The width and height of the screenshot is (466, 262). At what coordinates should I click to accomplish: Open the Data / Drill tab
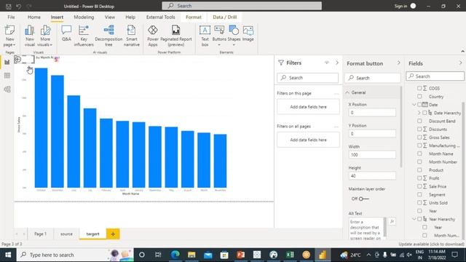225,17
